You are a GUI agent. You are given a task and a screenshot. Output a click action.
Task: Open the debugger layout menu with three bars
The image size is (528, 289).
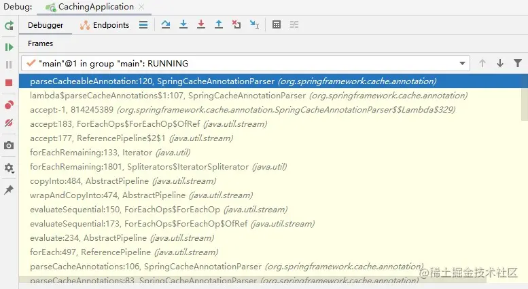point(143,25)
